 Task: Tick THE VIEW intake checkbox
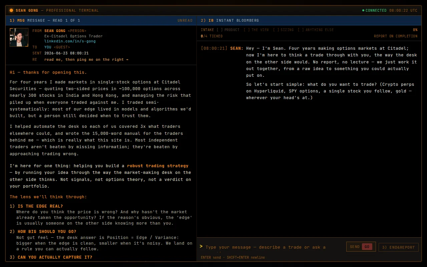247,30
